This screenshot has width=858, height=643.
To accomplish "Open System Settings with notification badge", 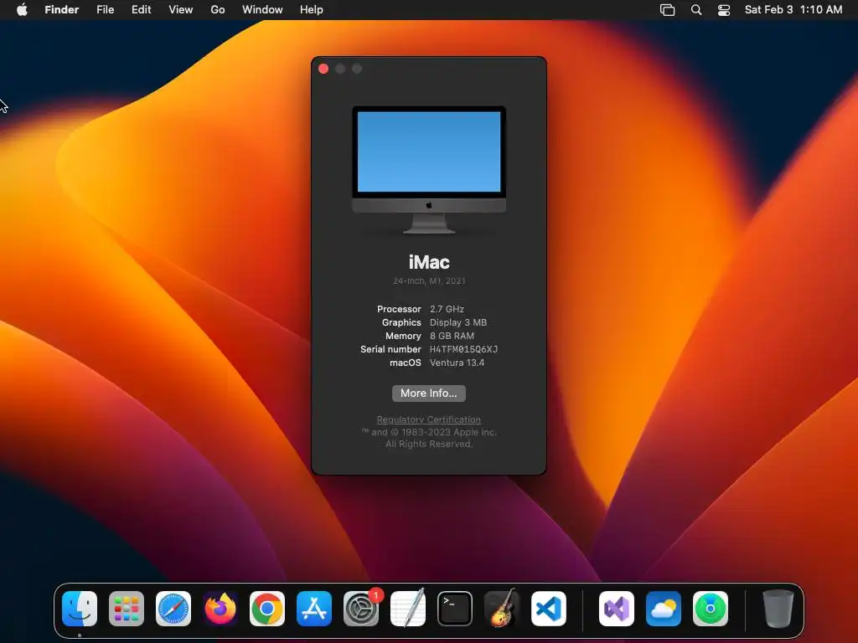I will click(361, 609).
